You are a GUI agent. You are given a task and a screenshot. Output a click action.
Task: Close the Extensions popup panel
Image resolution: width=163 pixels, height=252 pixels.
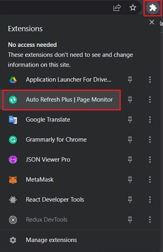(151, 22)
